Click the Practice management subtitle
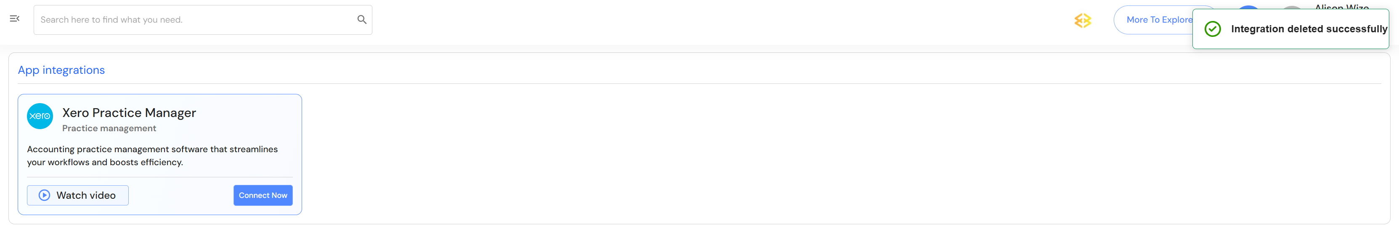1399x244 pixels. click(109, 128)
